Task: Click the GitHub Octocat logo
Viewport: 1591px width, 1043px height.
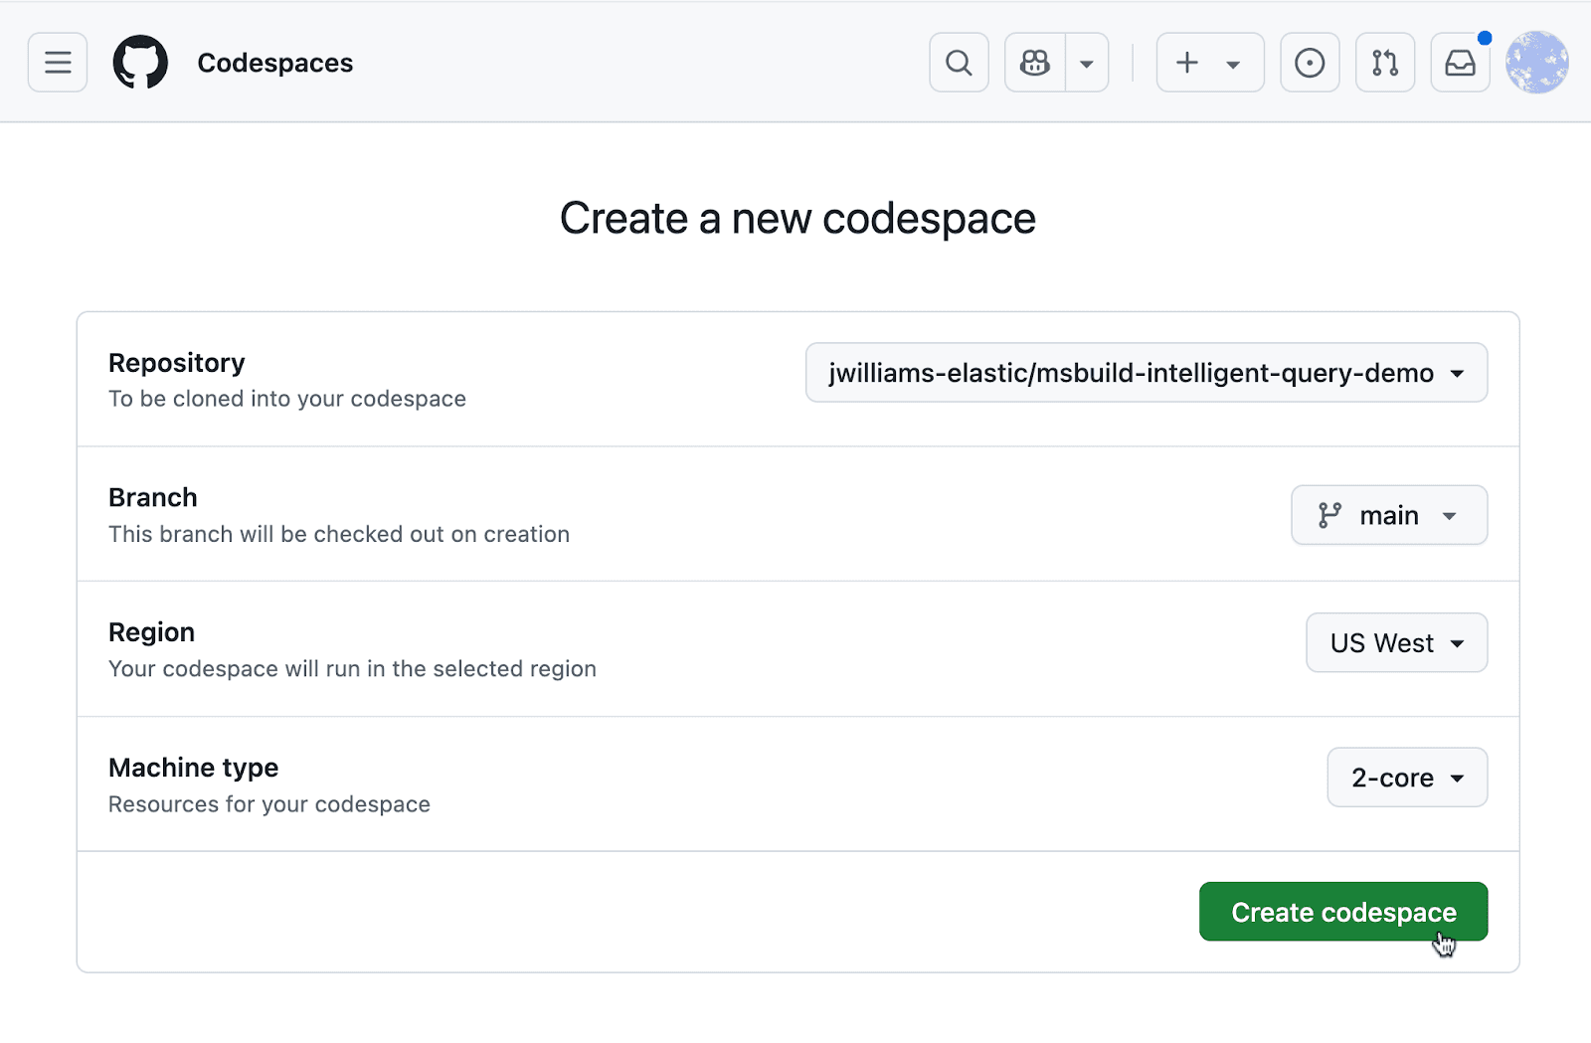Action: 140,63
